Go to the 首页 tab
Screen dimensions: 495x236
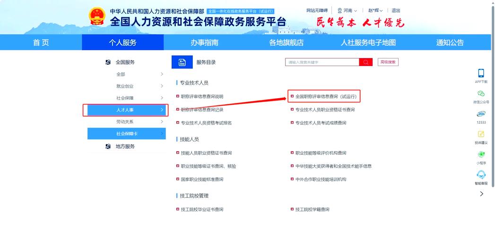[41, 42]
